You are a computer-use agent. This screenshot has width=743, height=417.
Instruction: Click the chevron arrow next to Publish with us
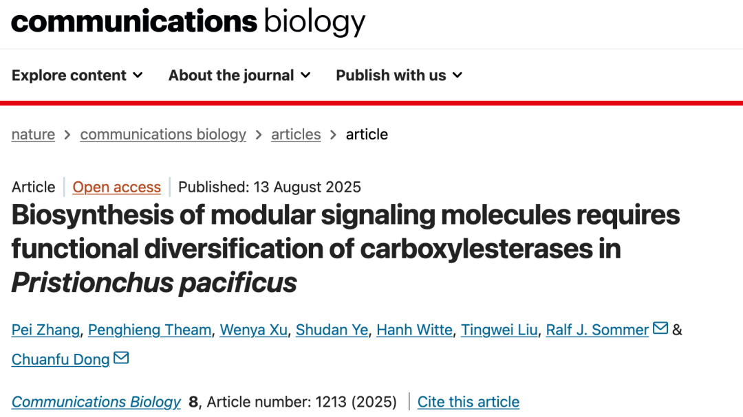[457, 76]
